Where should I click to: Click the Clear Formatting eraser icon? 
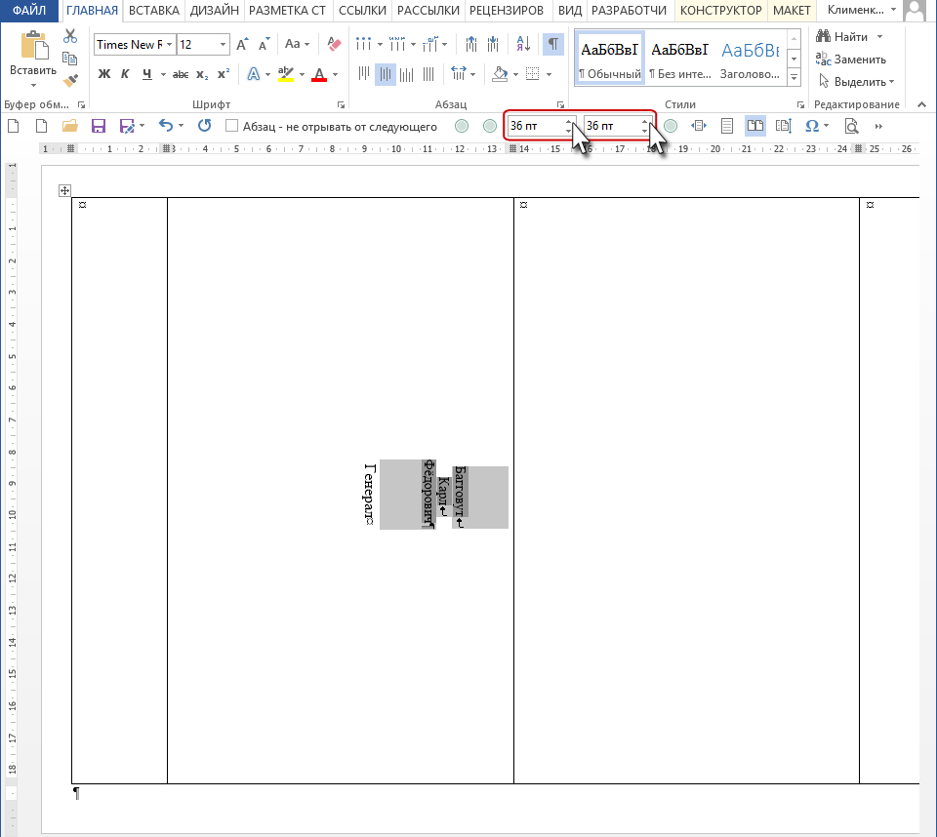tap(334, 44)
